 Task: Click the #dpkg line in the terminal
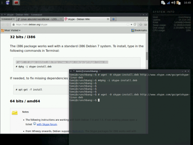click(x=103, y=80)
